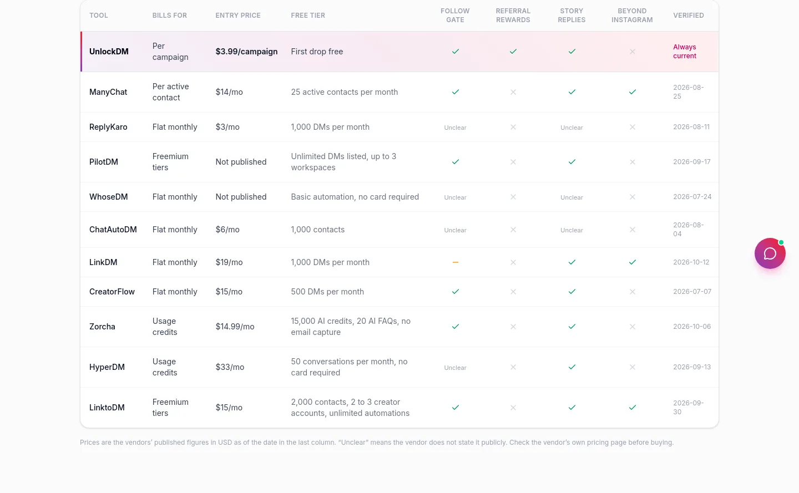
Task: Click the "Always current" verified label
Action: [685, 52]
